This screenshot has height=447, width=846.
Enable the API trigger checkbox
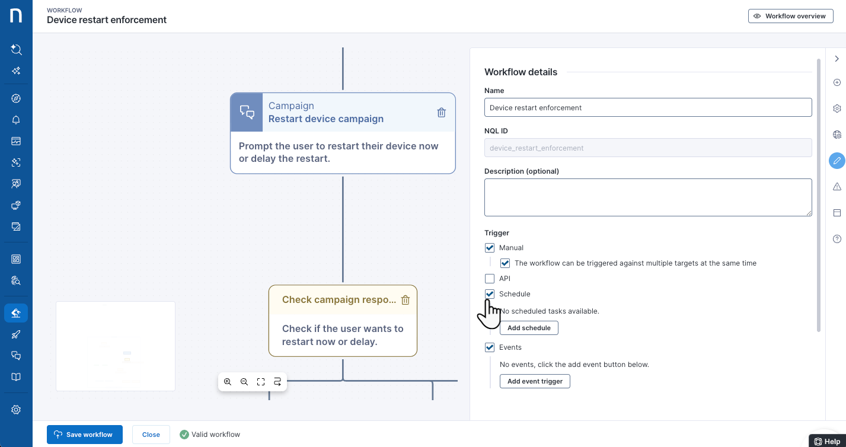(490, 279)
